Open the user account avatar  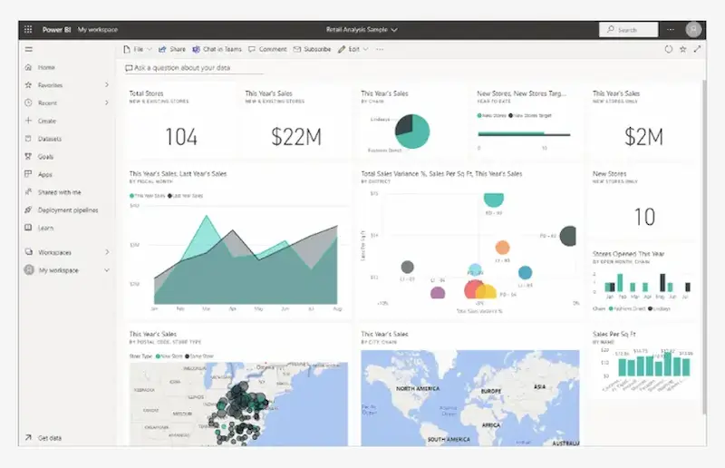[693, 30]
